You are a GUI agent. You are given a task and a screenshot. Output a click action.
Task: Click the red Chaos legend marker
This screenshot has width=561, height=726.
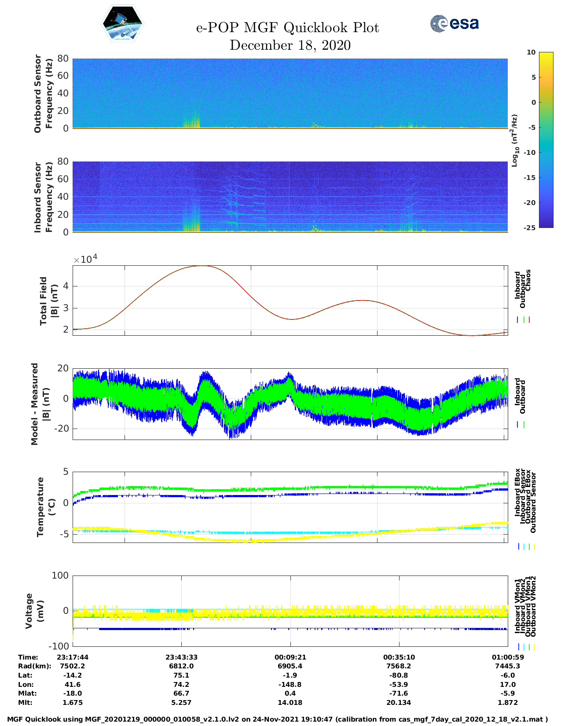click(x=529, y=320)
